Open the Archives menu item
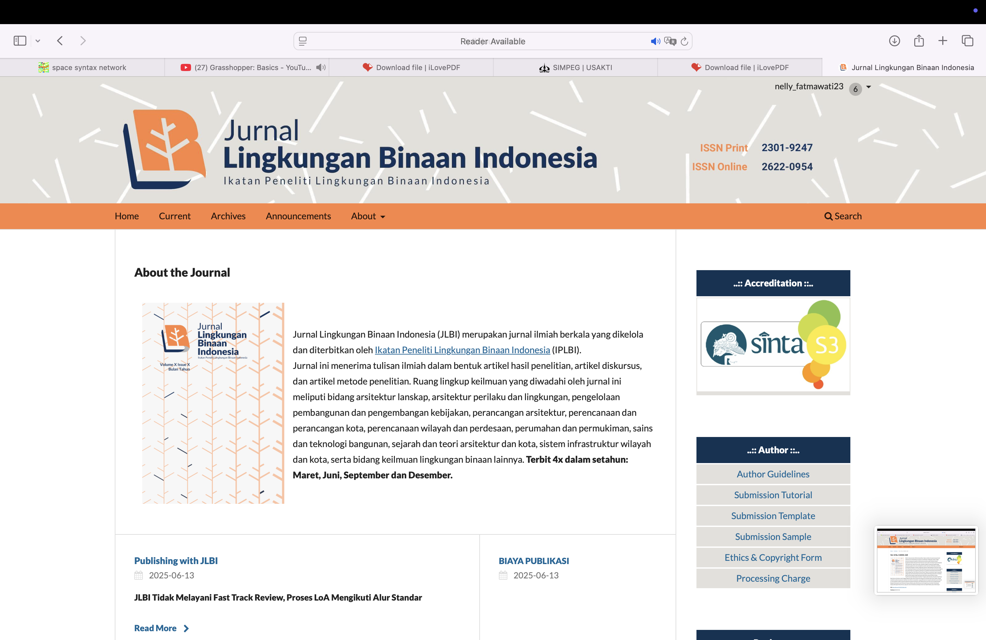This screenshot has height=640, width=986. [228, 216]
